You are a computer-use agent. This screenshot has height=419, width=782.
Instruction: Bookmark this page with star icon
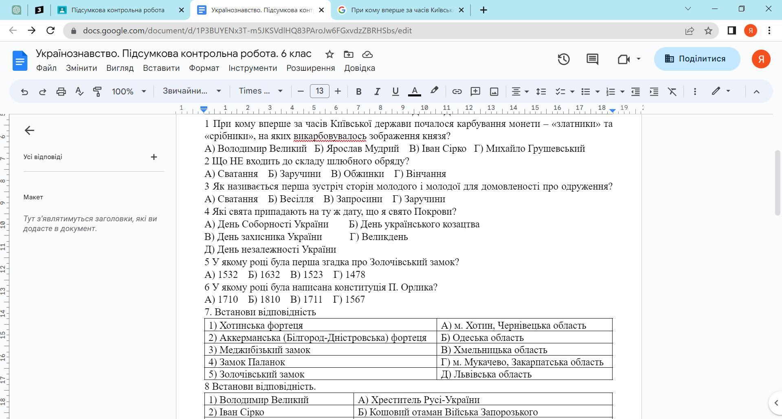tap(708, 31)
